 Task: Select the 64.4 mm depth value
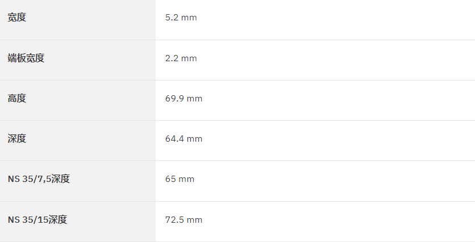(x=184, y=139)
